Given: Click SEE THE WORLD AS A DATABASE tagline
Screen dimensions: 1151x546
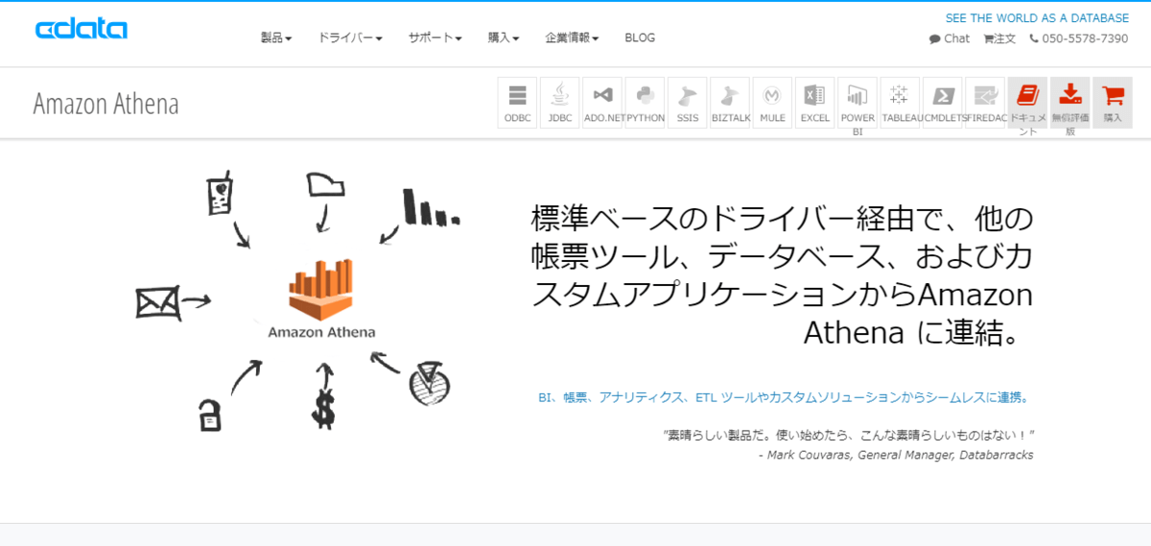Looking at the screenshot, I should pos(1037,18).
